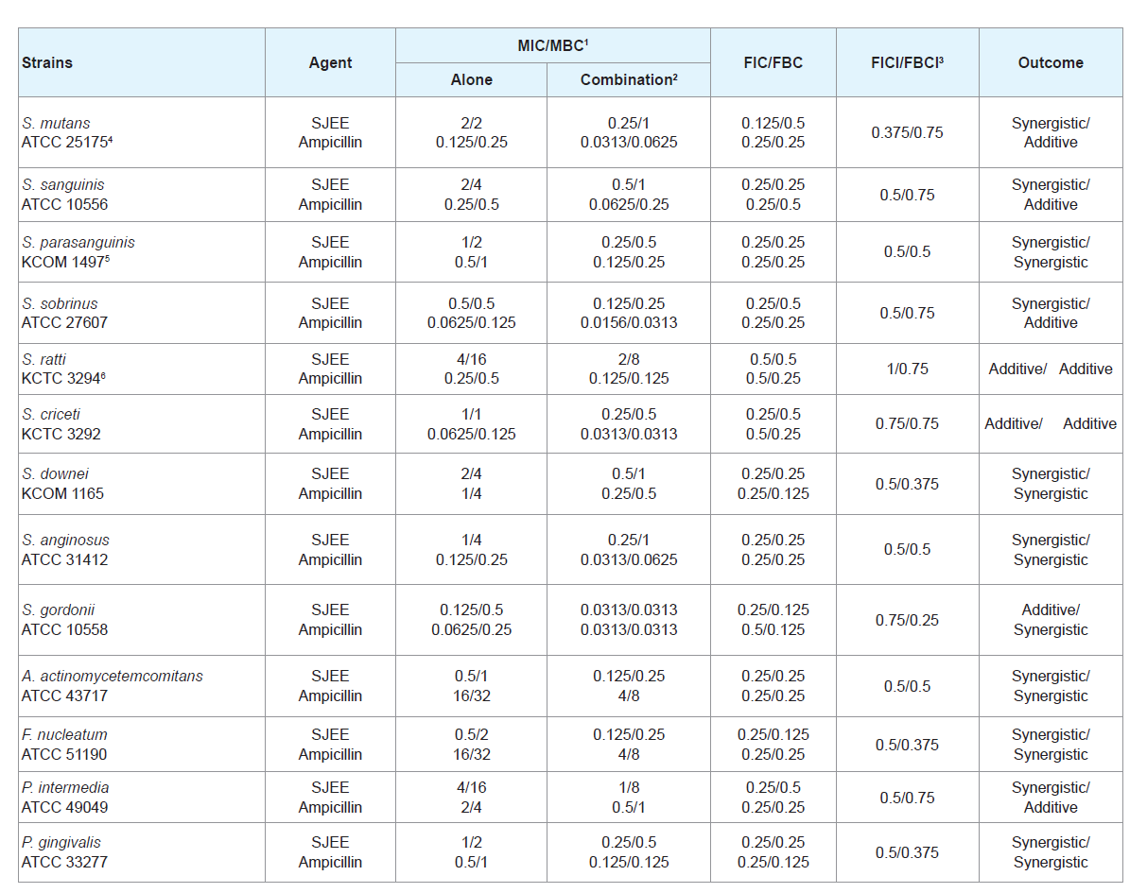Select the F. nucleatum ATCC 51190 cell
Viewport: 1147px width, 893px height.
click(x=142, y=745)
